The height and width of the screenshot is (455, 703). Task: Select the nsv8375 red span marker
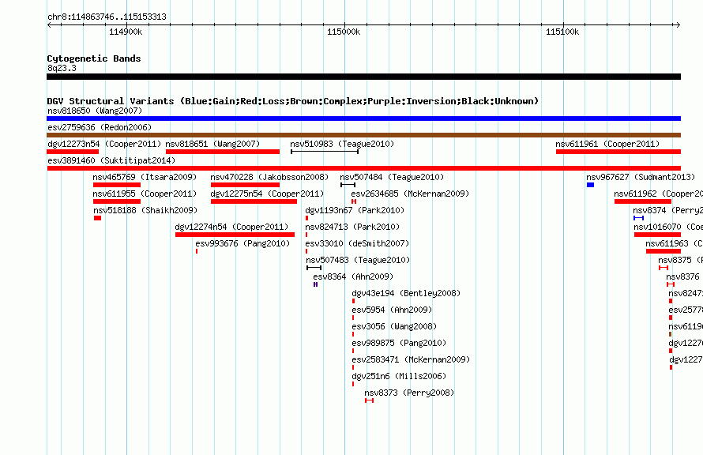(x=663, y=268)
